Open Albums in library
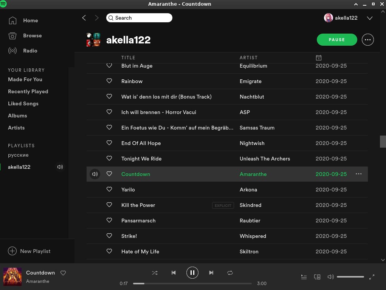The height and width of the screenshot is (290, 386). pyautogui.click(x=17, y=116)
